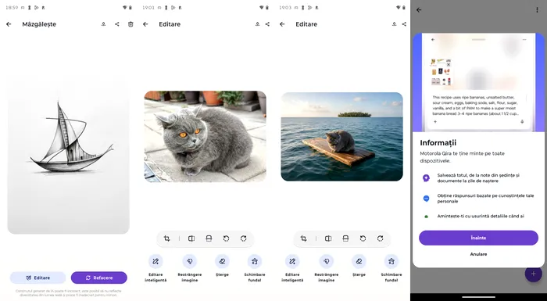Screen dimensions: 547x301
Task: Flip horizontally the cat on raft photo
Action: [328, 238]
